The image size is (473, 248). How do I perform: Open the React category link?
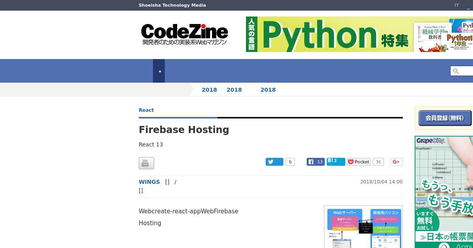146,110
